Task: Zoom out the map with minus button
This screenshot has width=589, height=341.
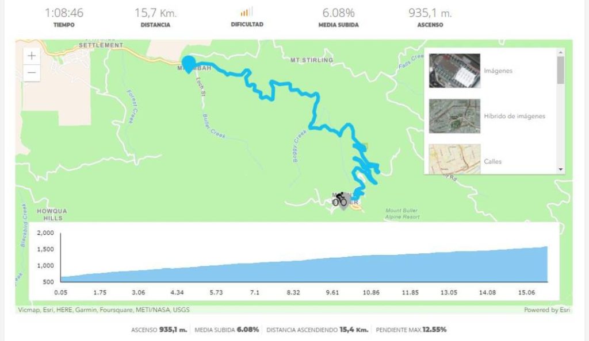Action: tap(32, 73)
